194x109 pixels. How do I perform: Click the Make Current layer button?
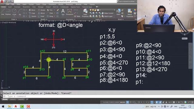pyautogui.click(x=108, y=13)
